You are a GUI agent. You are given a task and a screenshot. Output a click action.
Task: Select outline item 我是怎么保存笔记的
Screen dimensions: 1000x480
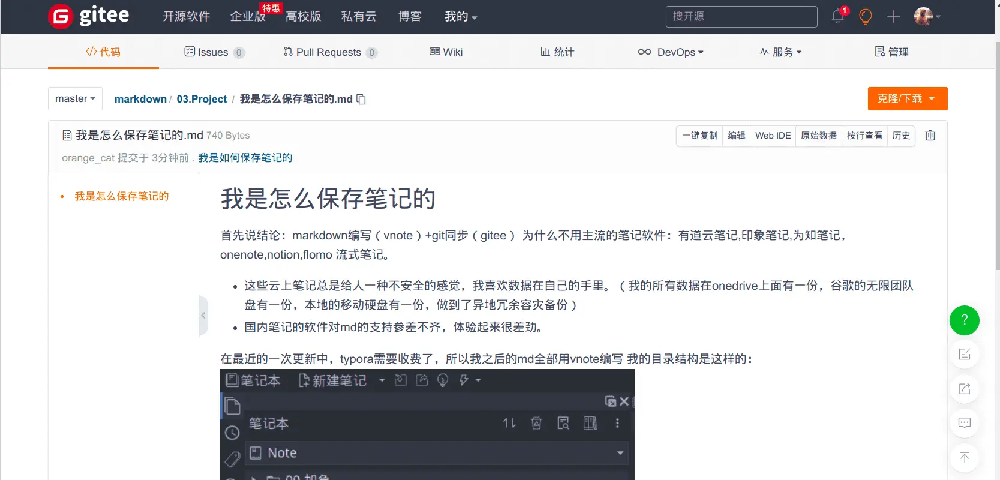click(x=122, y=196)
